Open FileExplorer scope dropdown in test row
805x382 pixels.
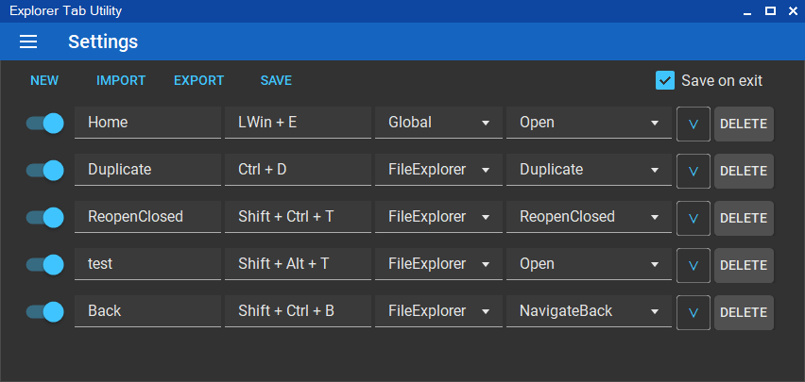438,264
